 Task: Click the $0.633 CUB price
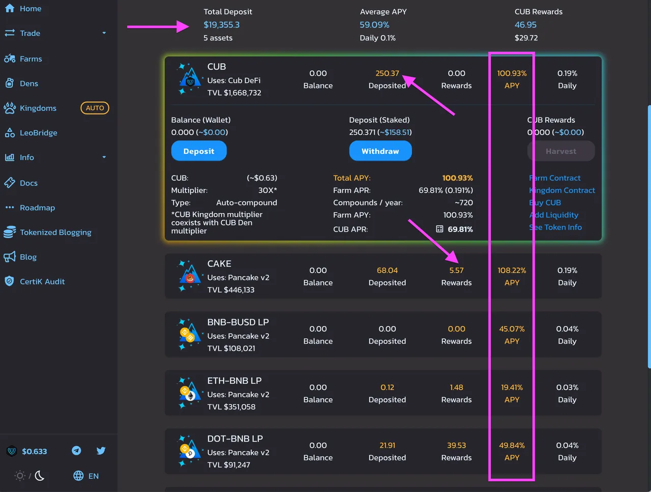(35, 451)
